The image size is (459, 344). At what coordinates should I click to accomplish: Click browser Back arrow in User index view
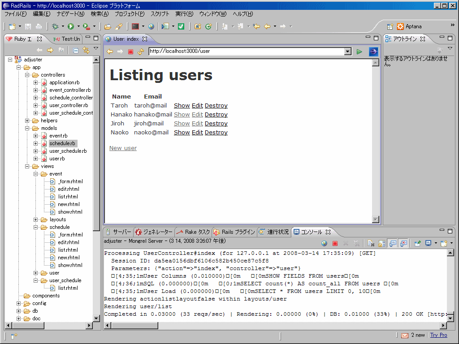[x=110, y=52]
